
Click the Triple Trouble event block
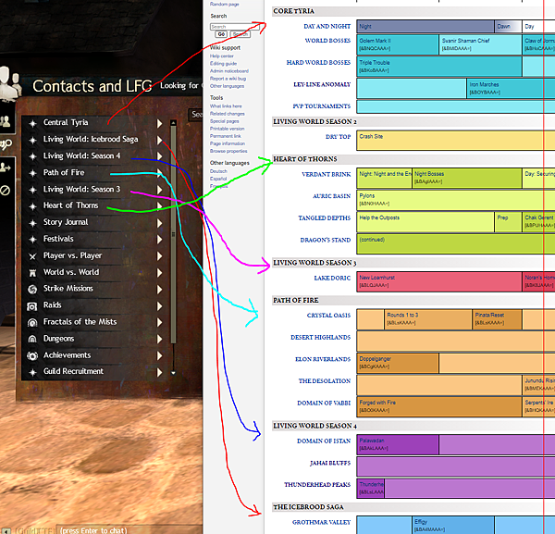(439, 67)
